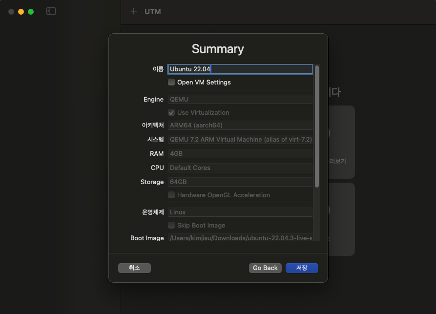
Task: Toggle the Hardware OpenGL Acceleration checkbox
Action: [x=171, y=195]
